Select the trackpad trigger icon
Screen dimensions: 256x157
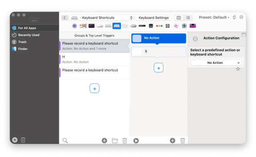tap(108, 26)
